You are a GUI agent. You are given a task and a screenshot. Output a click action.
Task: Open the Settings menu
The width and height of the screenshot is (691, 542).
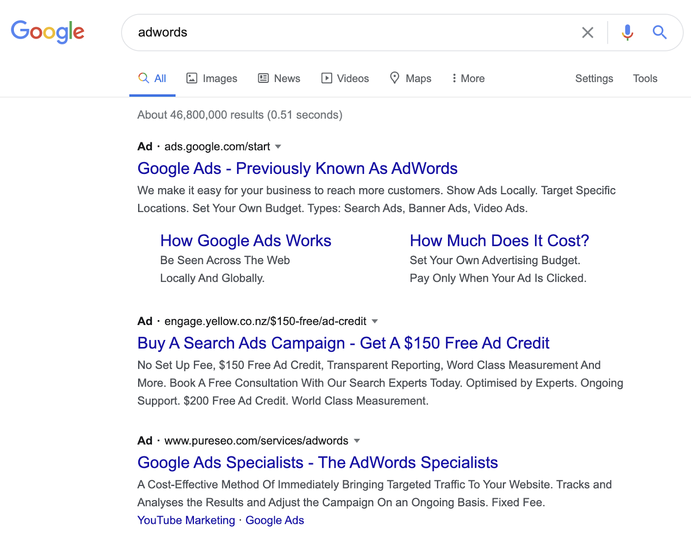pos(594,78)
